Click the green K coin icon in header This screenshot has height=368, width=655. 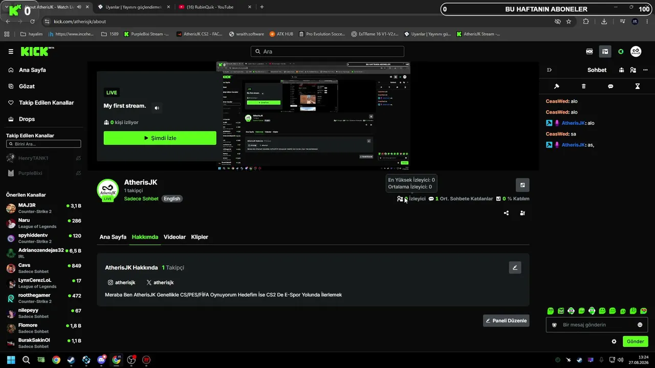[x=621, y=52]
